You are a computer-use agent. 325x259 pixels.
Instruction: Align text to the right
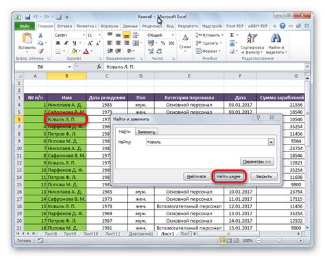[126, 43]
